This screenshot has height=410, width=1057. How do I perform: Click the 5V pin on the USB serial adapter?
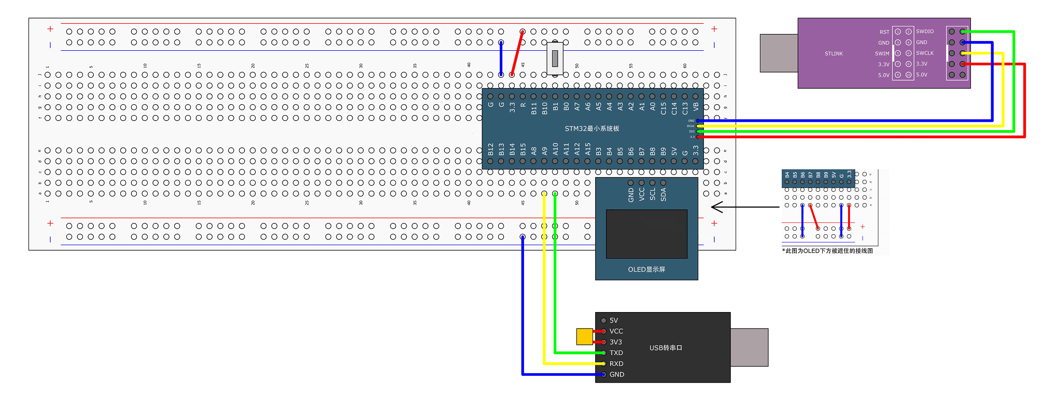(604, 320)
